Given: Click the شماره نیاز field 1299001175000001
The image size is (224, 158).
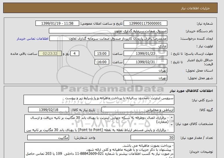Looking at the screenshot, I should pos(145,23).
